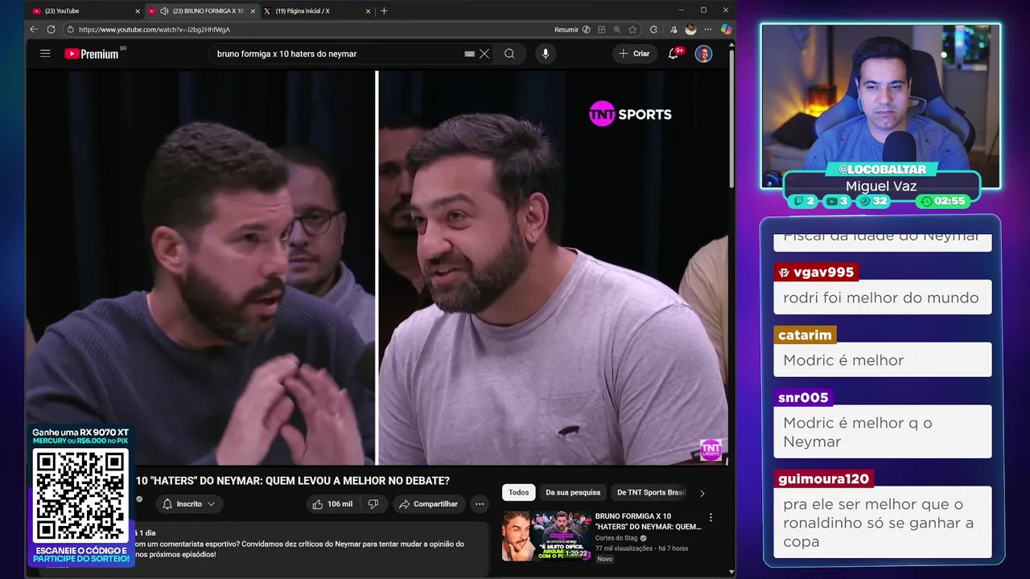The image size is (1030, 579).
Task: Click snr005 chat username
Action: [x=803, y=397]
